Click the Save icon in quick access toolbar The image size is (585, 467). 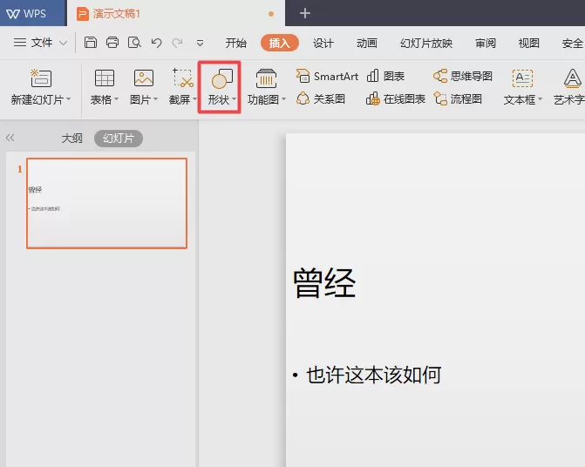pyautogui.click(x=91, y=43)
